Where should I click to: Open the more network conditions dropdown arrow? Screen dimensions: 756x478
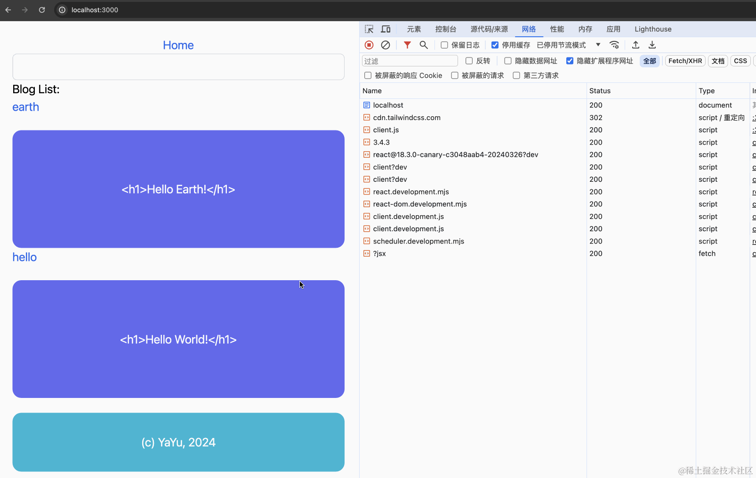pos(597,45)
